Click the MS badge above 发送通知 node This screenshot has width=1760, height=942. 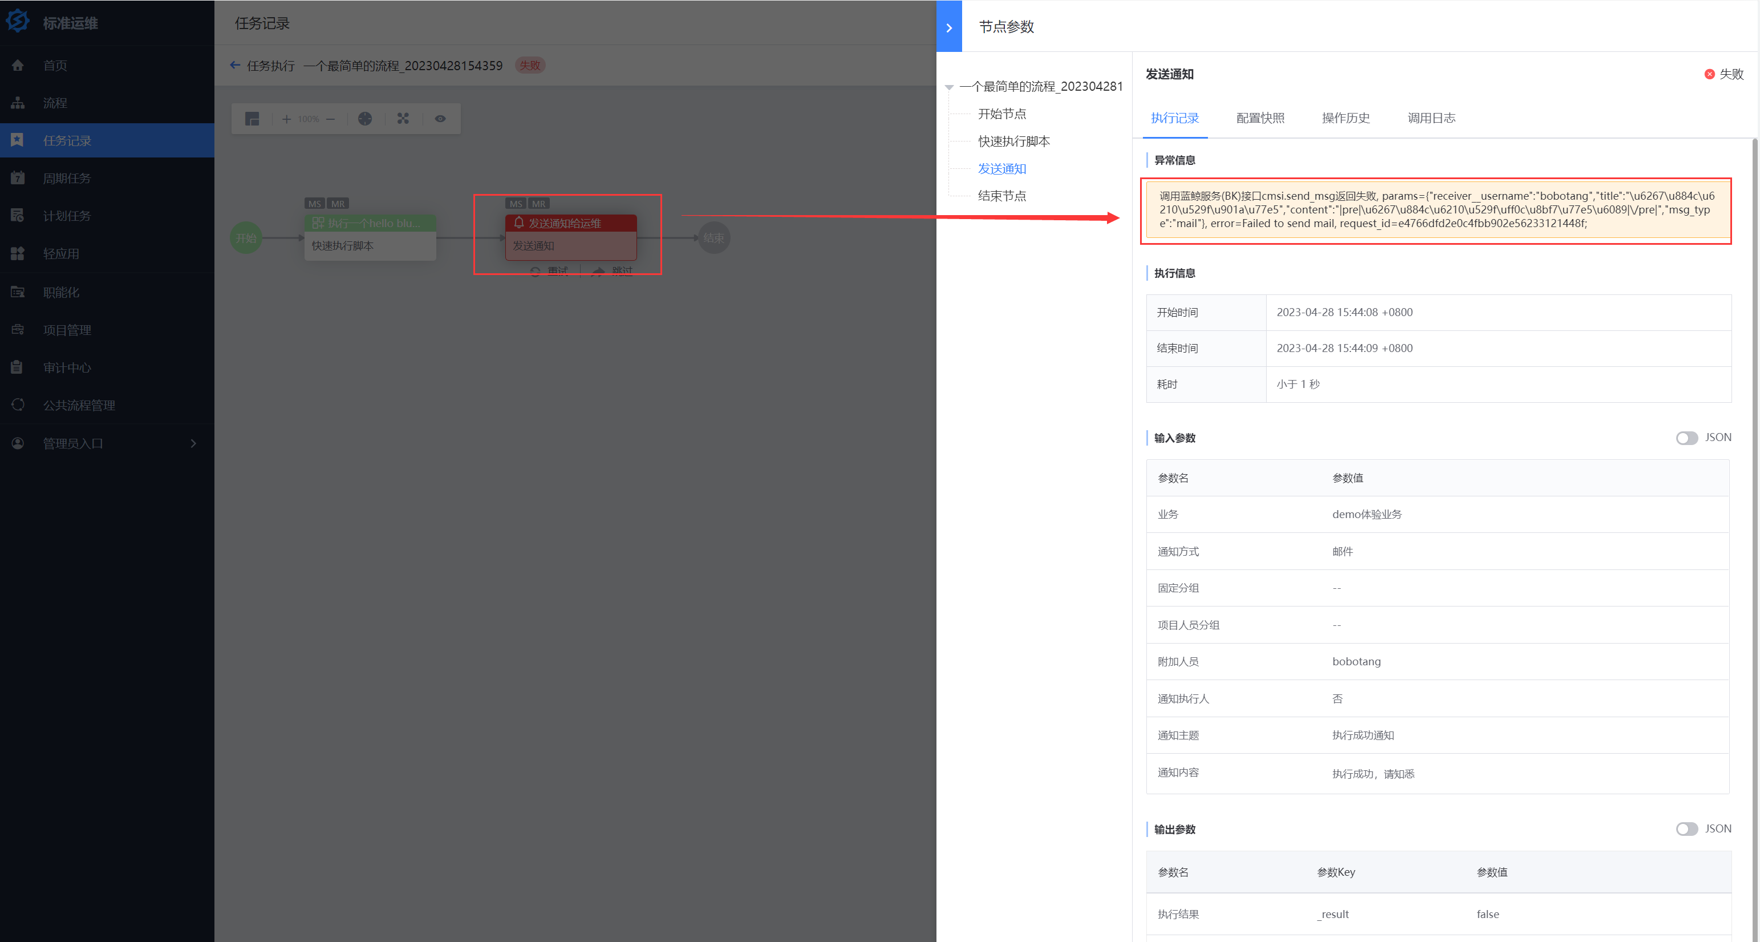516,203
